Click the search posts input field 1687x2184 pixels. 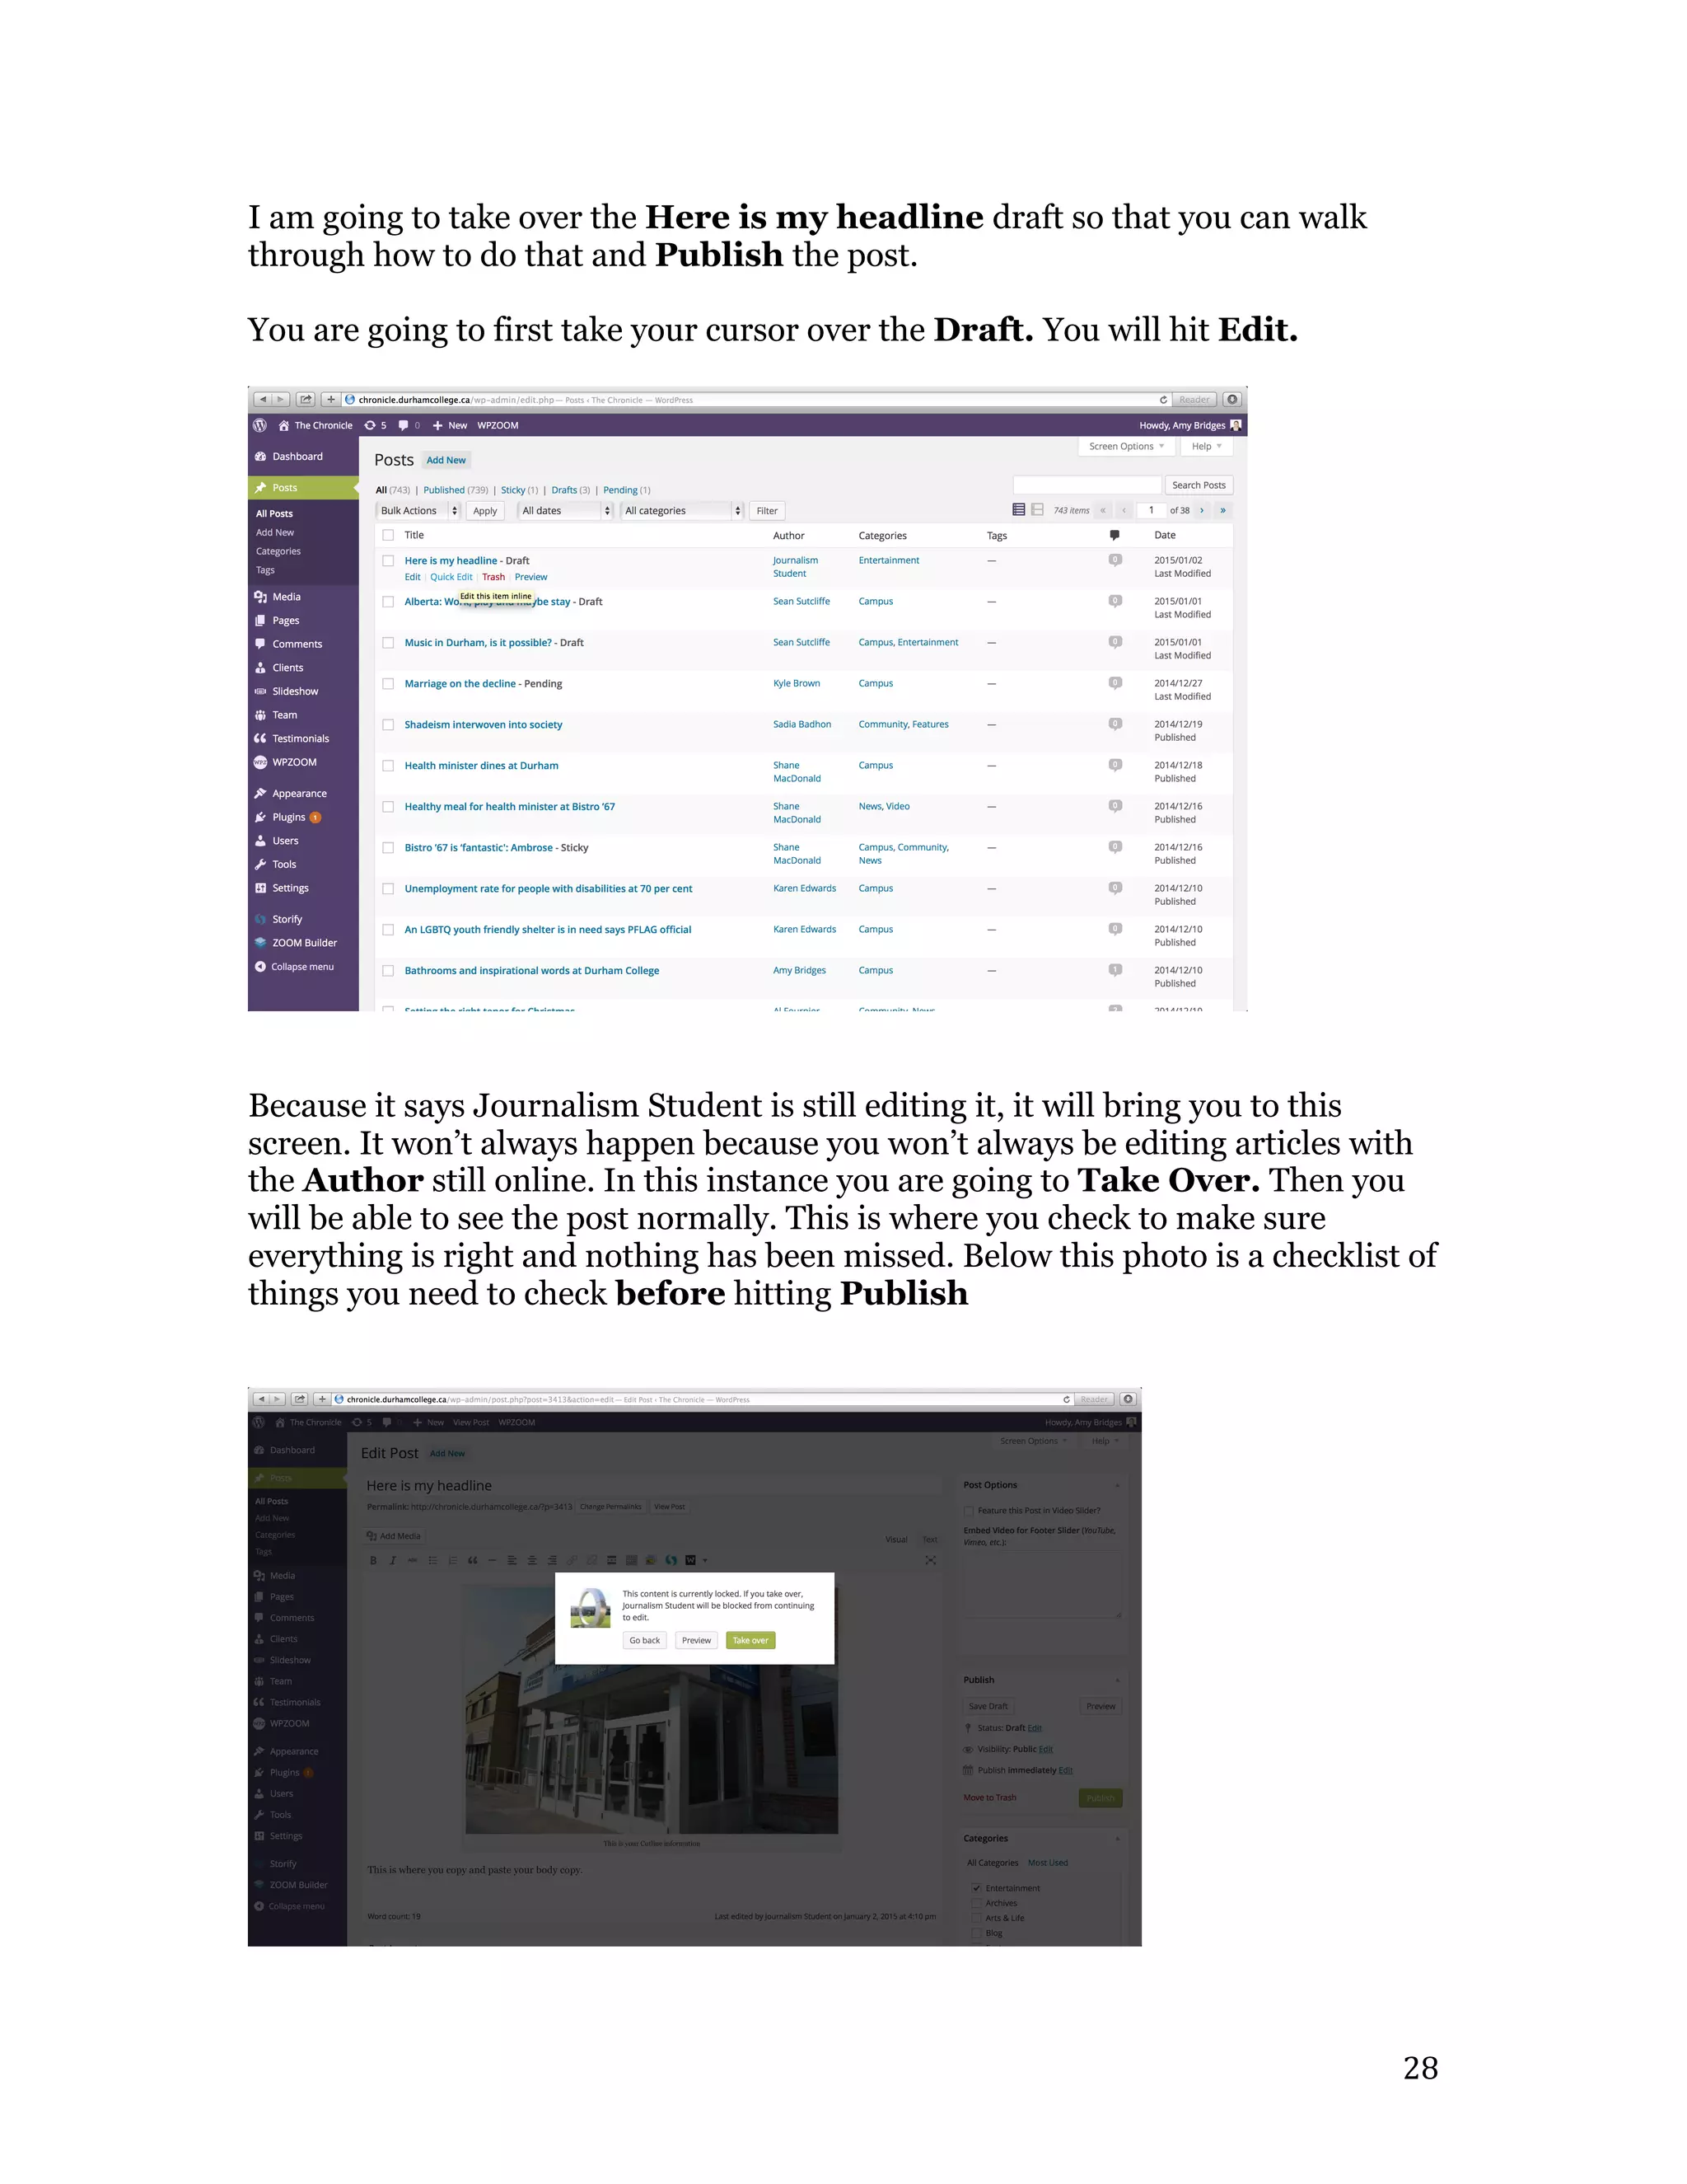pos(1087,485)
